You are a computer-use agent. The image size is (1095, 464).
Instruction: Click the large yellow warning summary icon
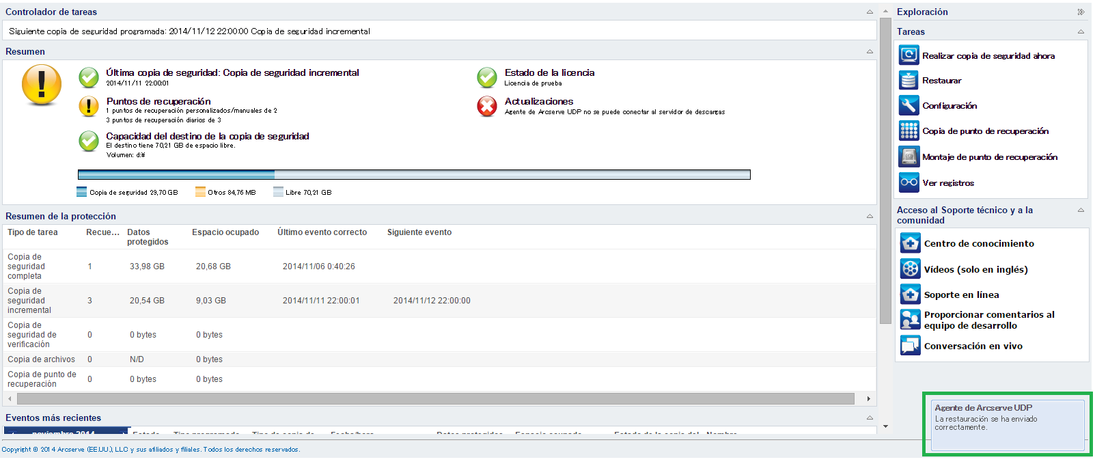[x=42, y=85]
